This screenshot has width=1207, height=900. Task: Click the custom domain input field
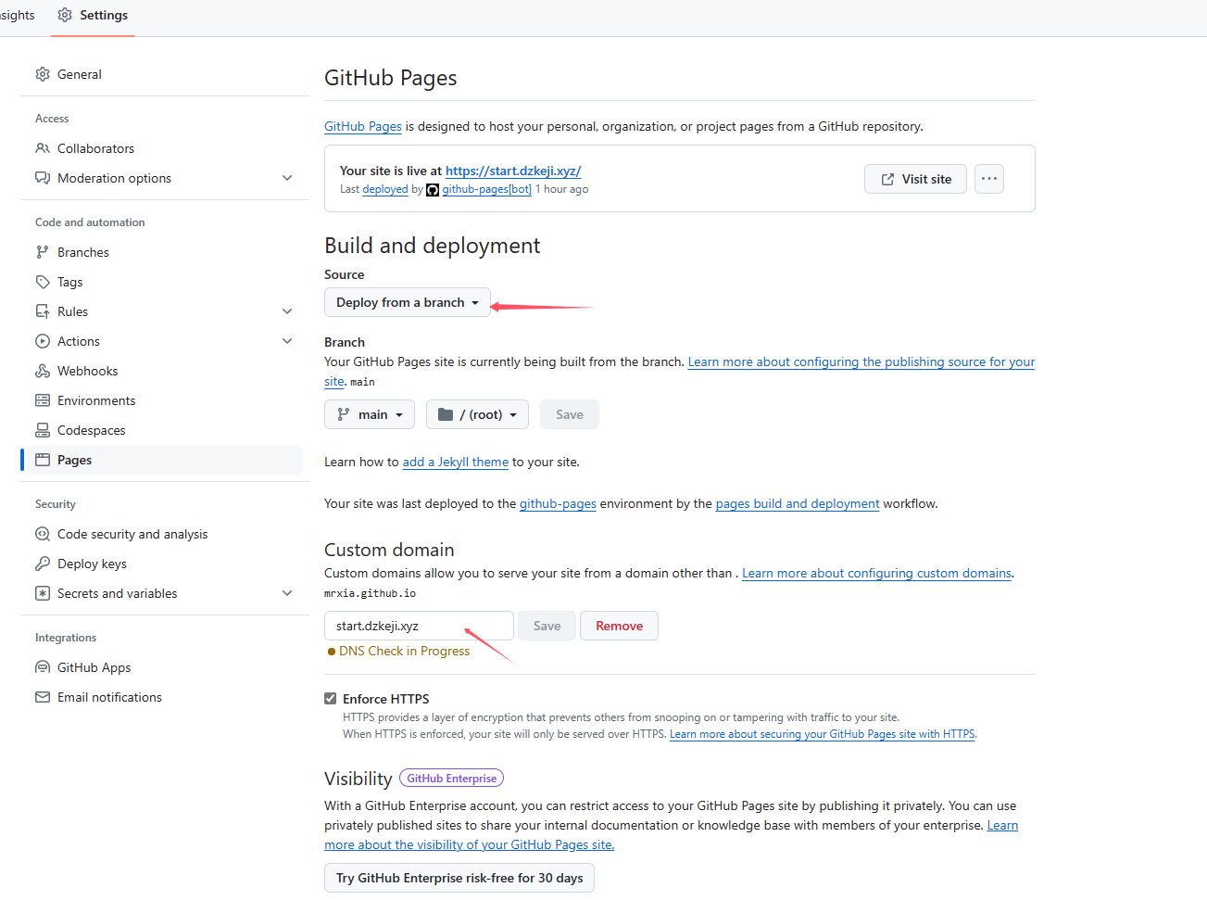tap(419, 626)
